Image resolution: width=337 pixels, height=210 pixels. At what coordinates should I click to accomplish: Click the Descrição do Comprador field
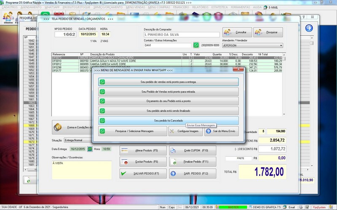[182, 34]
